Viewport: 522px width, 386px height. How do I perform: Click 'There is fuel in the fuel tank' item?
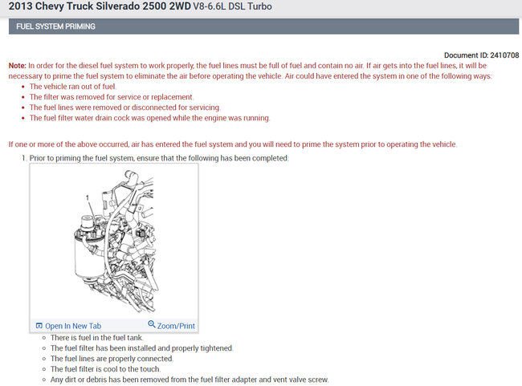(x=97, y=338)
